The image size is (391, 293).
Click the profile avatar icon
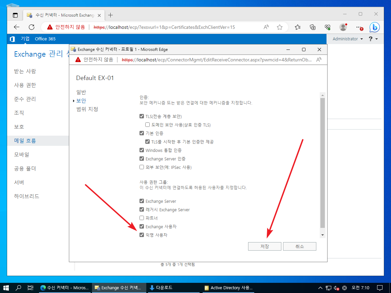click(x=343, y=27)
